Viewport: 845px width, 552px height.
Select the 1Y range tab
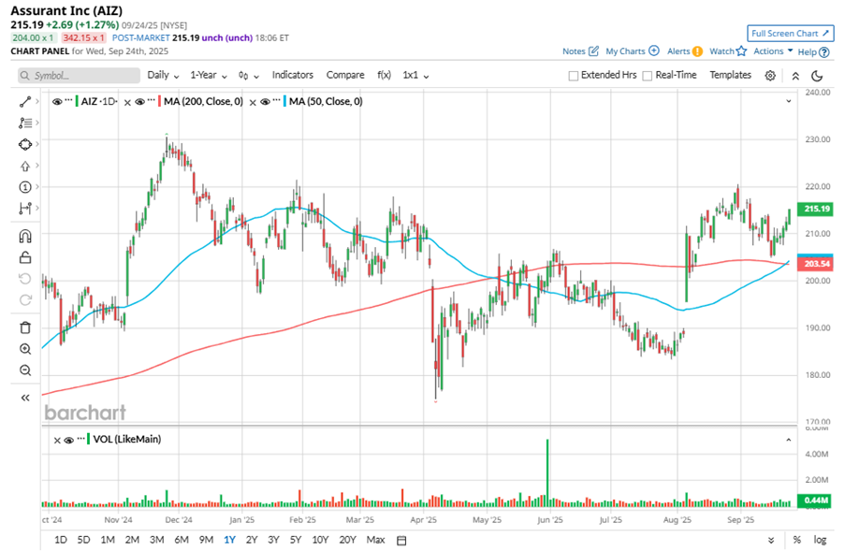pyautogui.click(x=229, y=540)
